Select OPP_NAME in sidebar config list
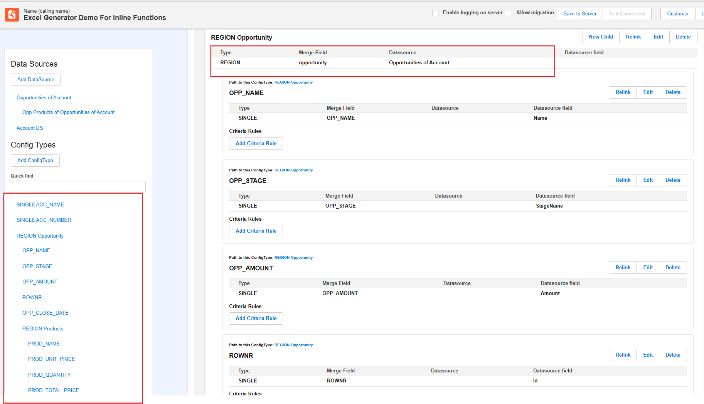 click(x=36, y=251)
